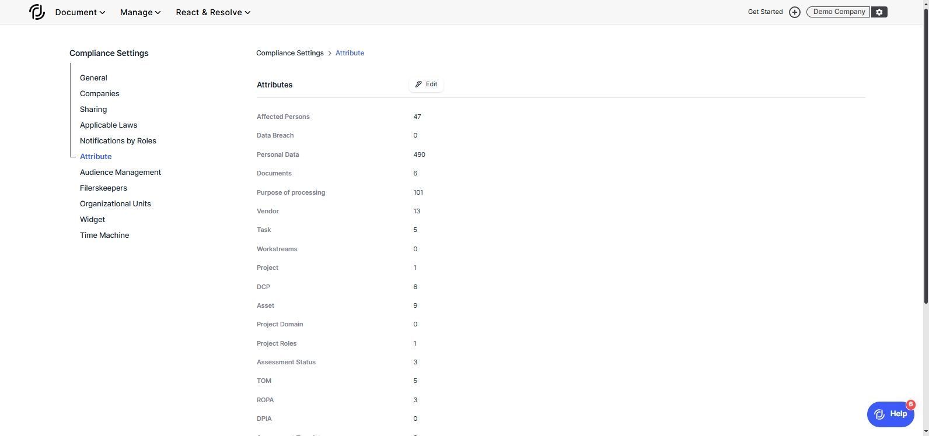
Task: Open Organizational Units in sidebar
Action: coord(116,204)
